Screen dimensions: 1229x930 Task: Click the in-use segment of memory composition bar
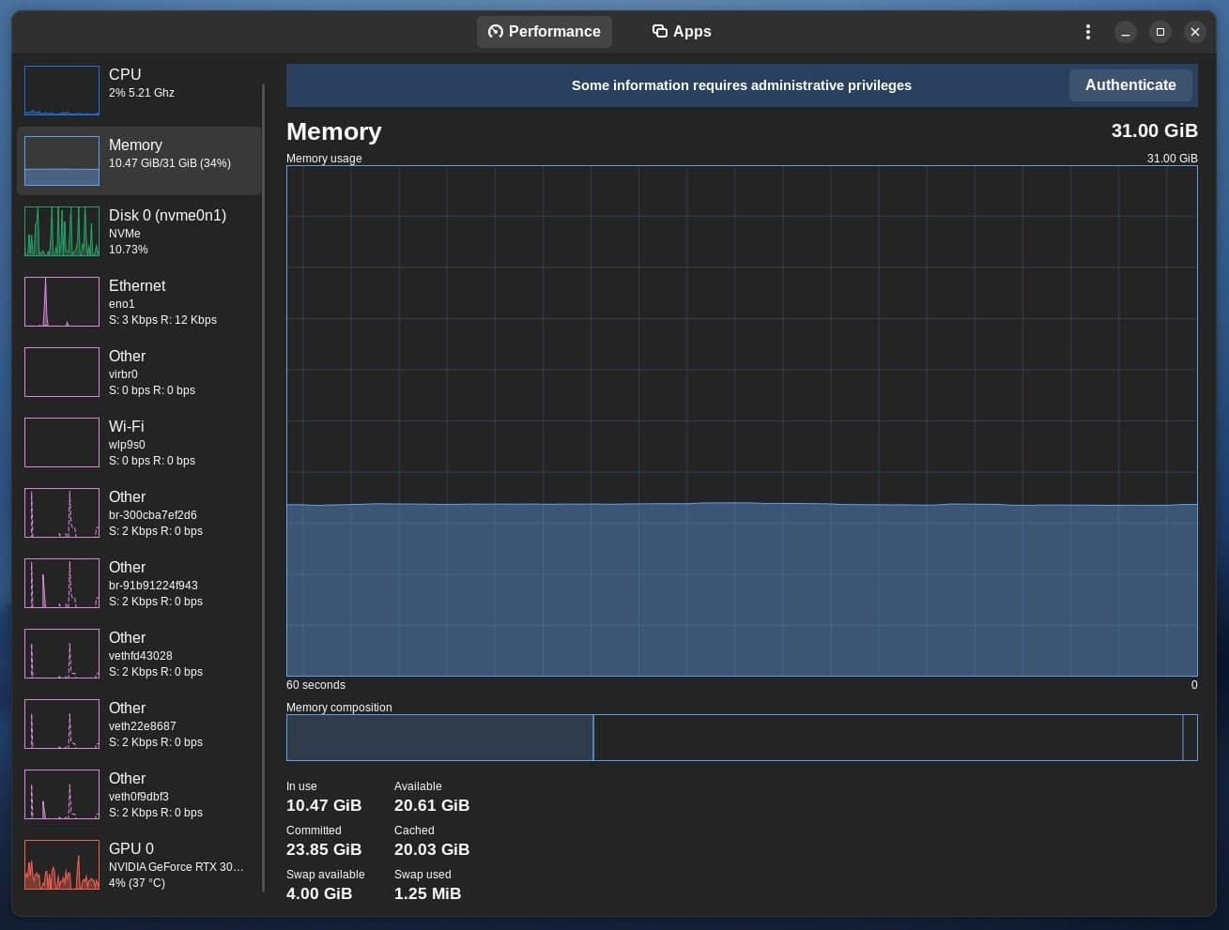[439, 738]
